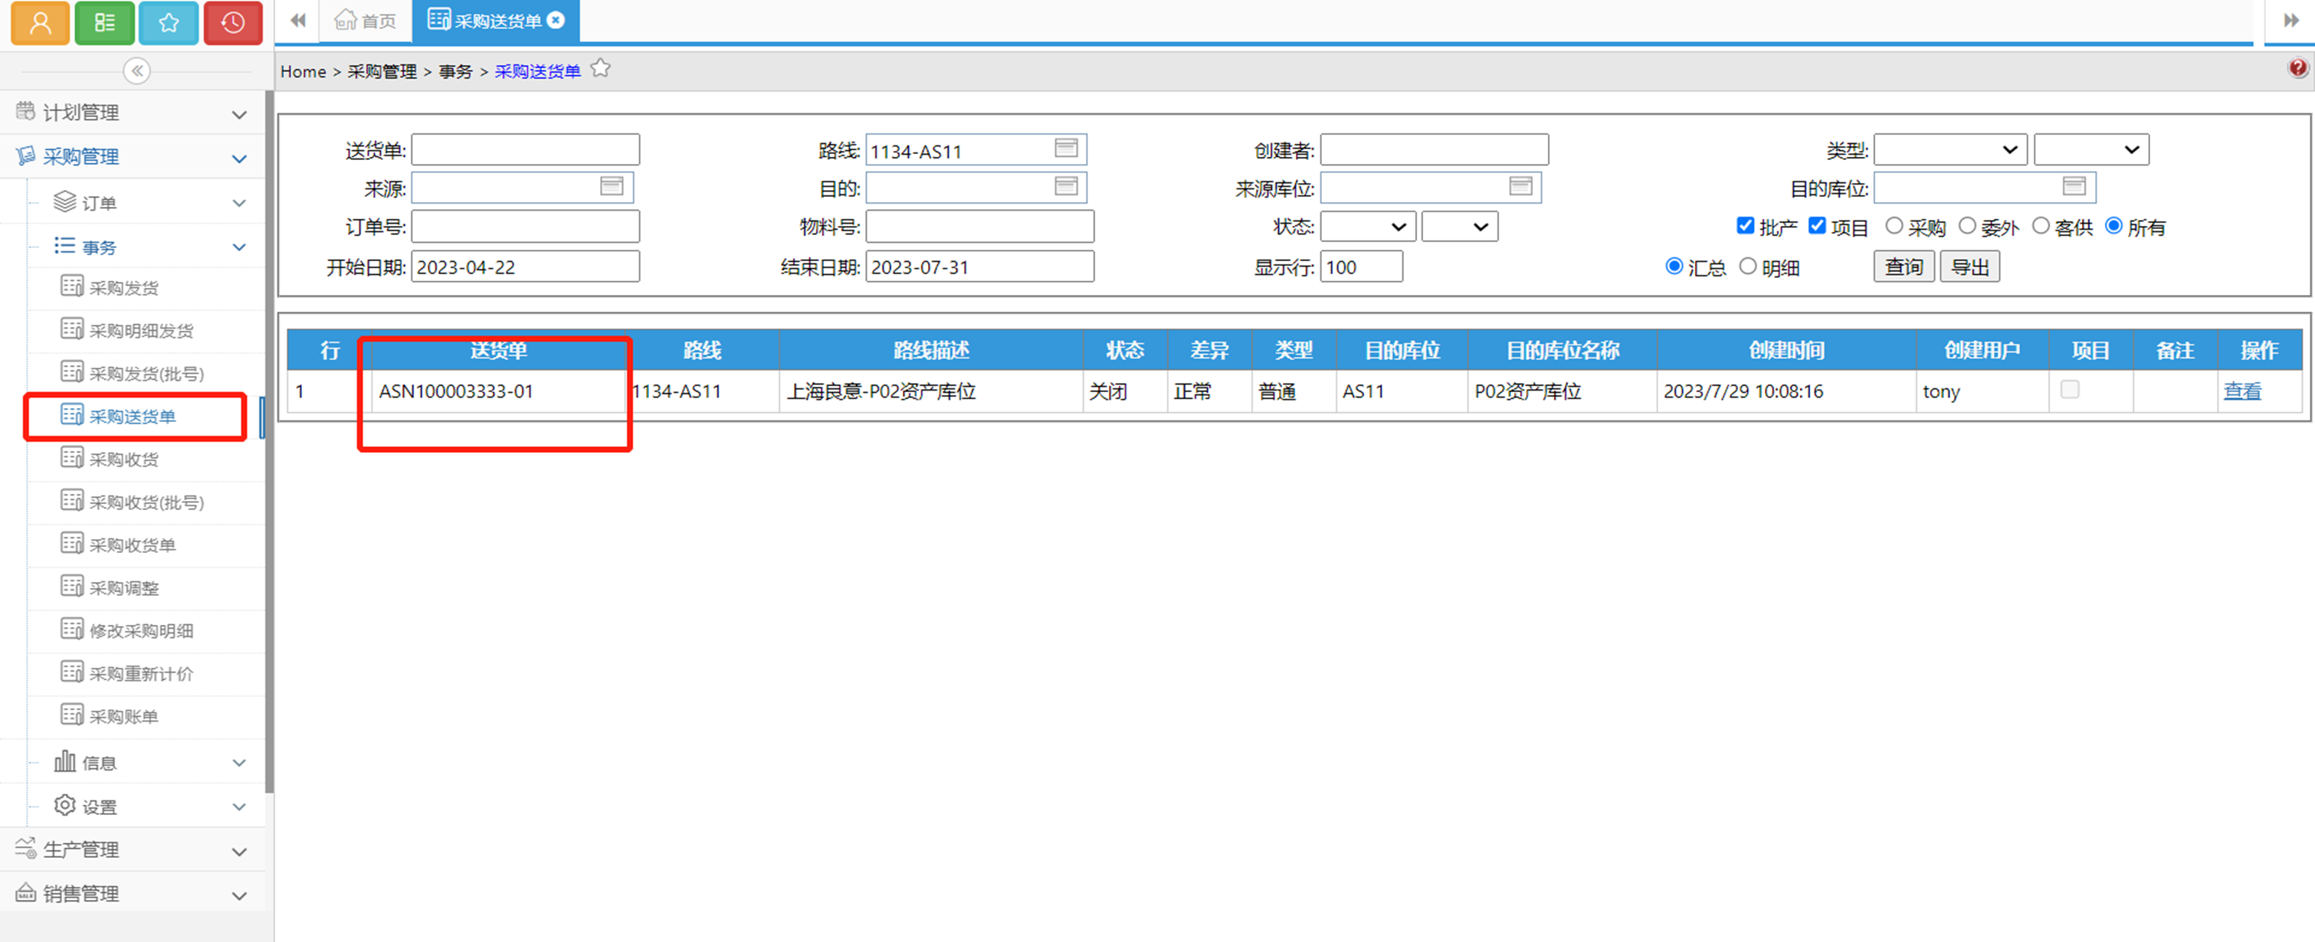Open 采购账单 in the sidebar
Viewport: 2315px width, 942px height.
(x=124, y=716)
